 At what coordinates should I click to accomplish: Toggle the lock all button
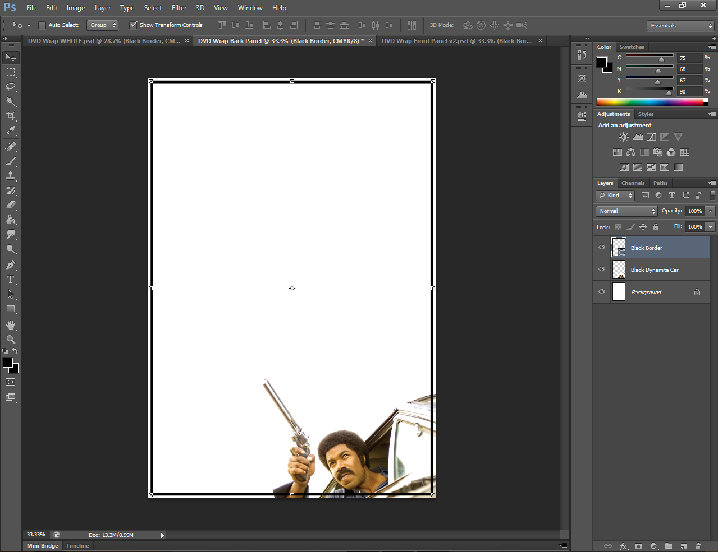point(656,227)
